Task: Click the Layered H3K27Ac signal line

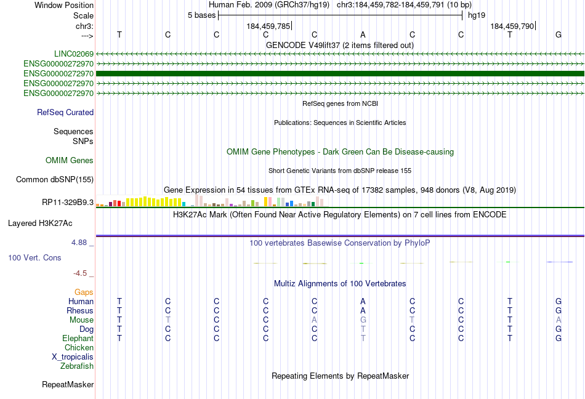Action: 340,236
